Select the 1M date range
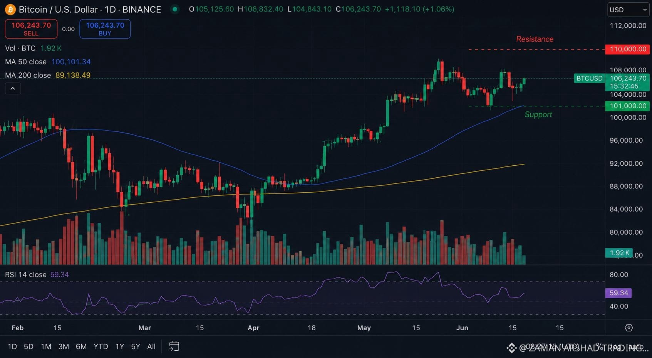 46,346
